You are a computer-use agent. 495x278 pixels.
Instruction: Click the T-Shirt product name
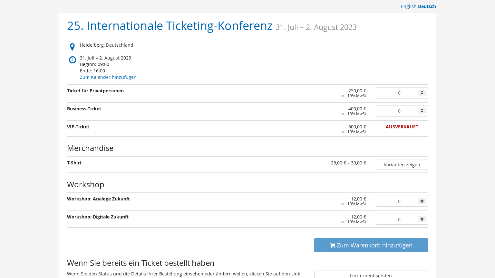pyautogui.click(x=74, y=163)
